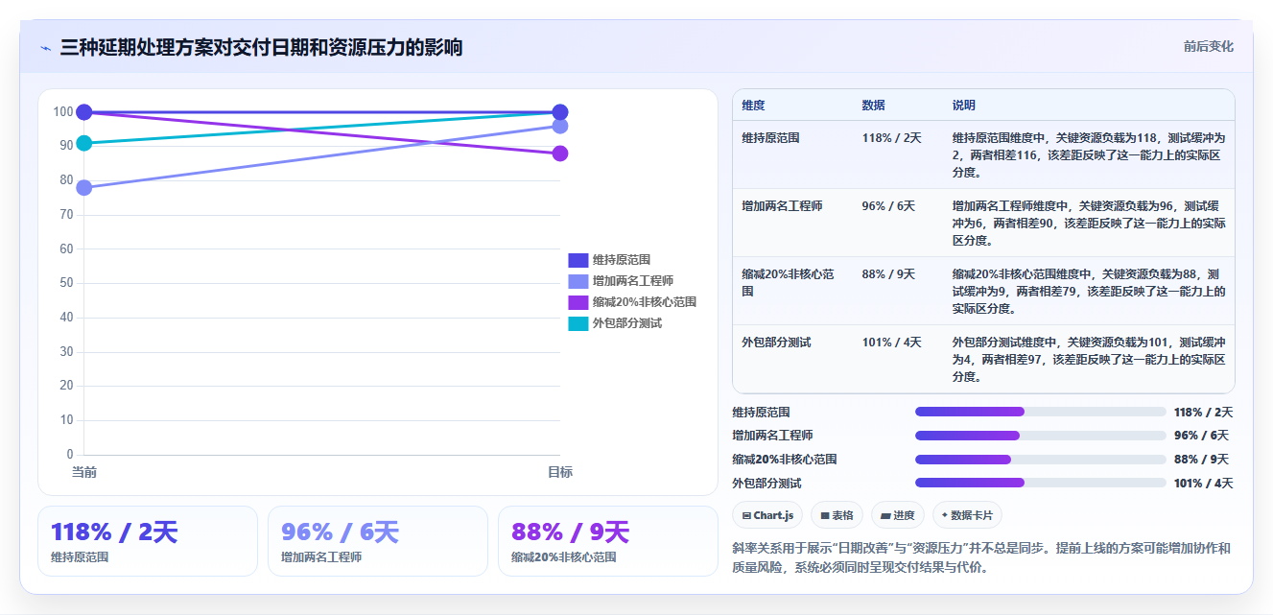Viewport: 1273px width, 615px height.
Task: Click the 缩减20%非核心范围 progress bar
Action: (x=1041, y=460)
